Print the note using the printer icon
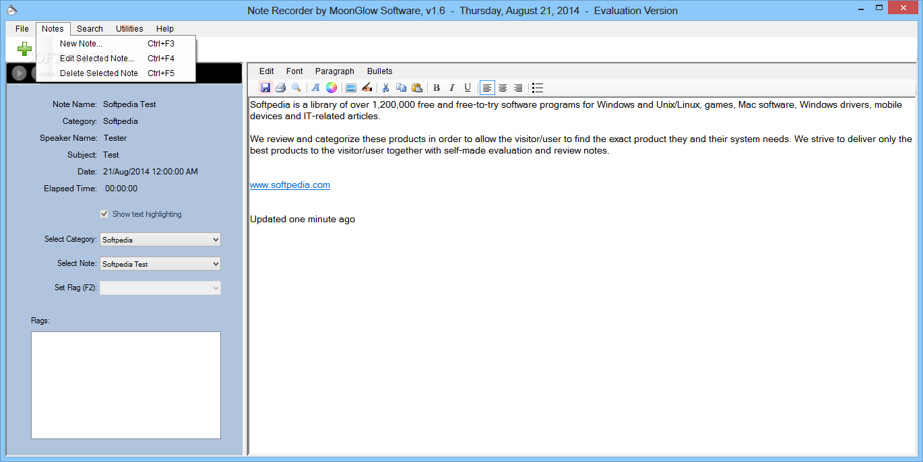Viewport: 923px width, 462px height. tap(280, 88)
